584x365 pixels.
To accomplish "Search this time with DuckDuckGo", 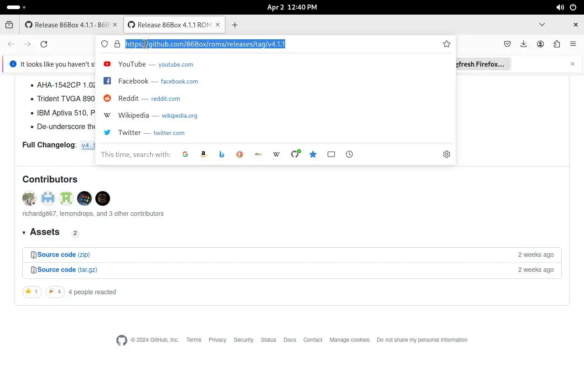I will tap(240, 154).
